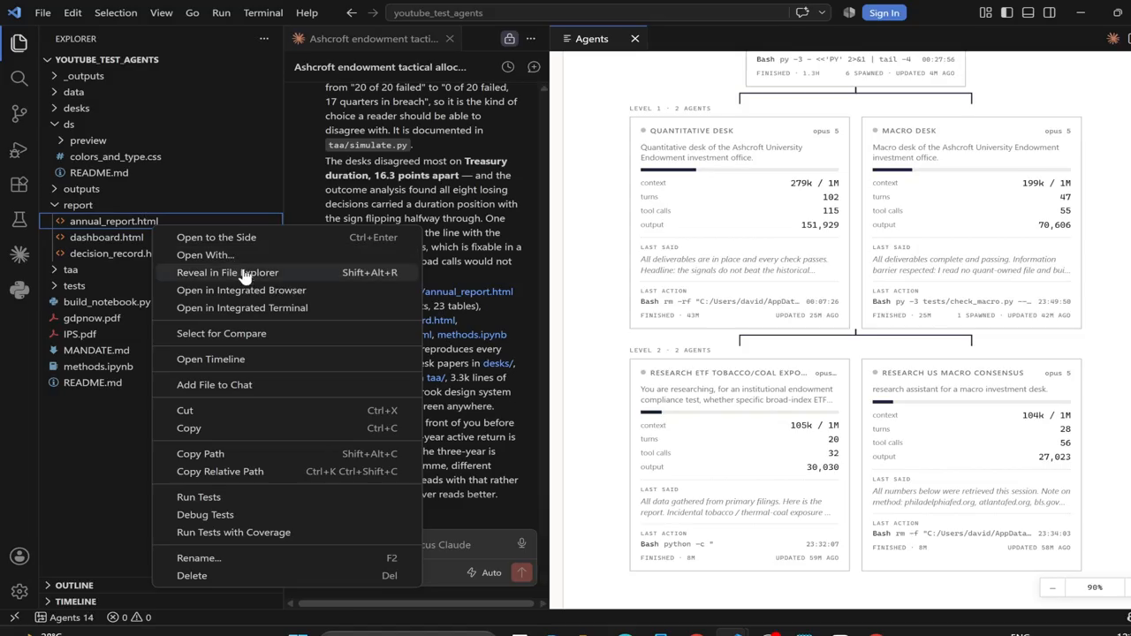
Task: Click the horizontal scrollbar under the chat panel
Action: click(x=414, y=604)
